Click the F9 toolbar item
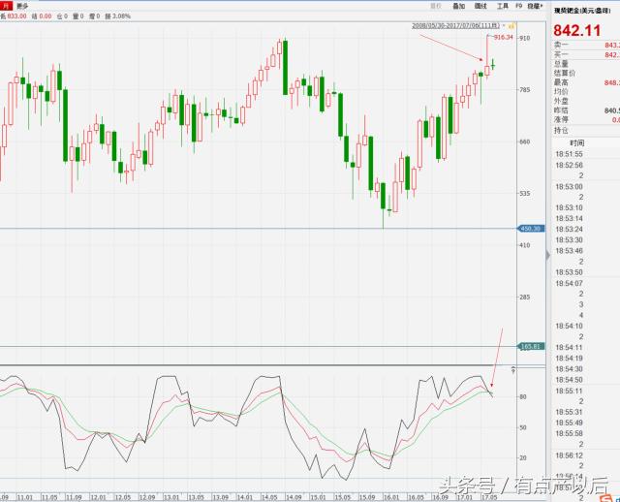Image resolution: width=620 pixels, height=502 pixels. (x=519, y=6)
